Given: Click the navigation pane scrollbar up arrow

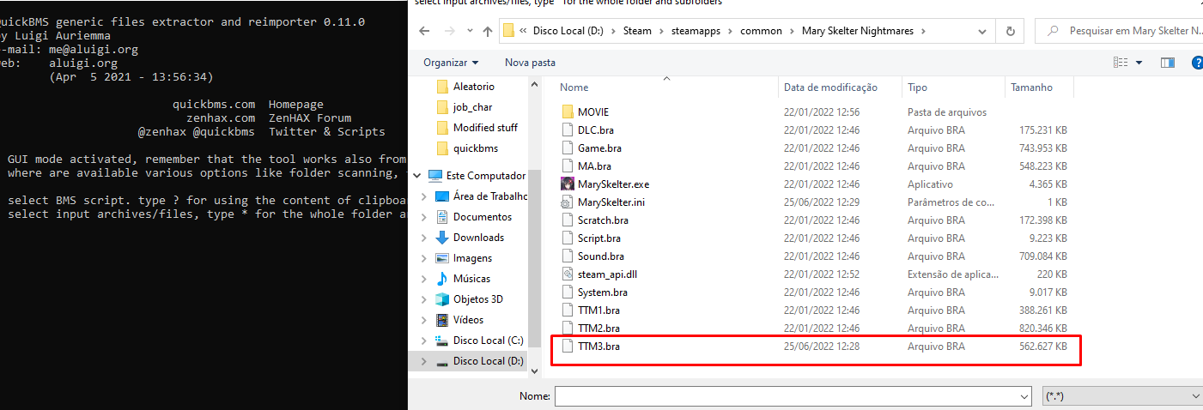Looking at the screenshot, I should tap(535, 84).
